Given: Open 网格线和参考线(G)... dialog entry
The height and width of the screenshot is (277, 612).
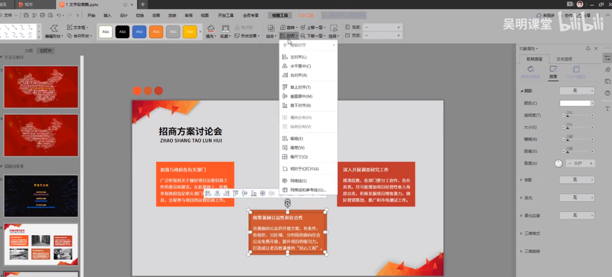Looking at the screenshot, I should point(308,190).
